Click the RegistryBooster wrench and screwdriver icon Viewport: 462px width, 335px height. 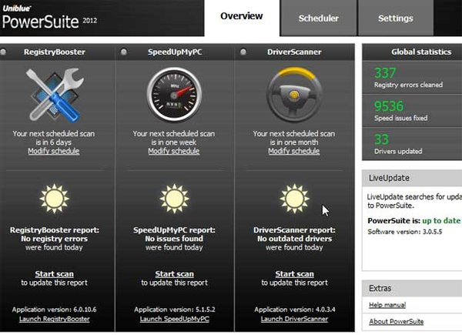click(x=55, y=95)
